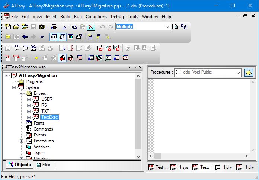Screen dimensions: 259x180
Task: Open the Conditions menu
Action: 96,17
